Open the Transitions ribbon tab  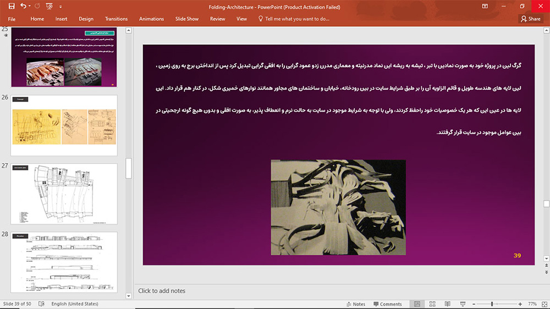[x=116, y=19]
